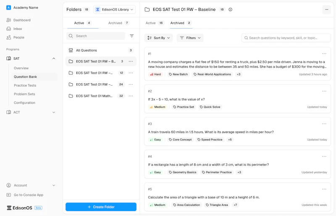Open options for folder with 24 questions

(131, 84)
